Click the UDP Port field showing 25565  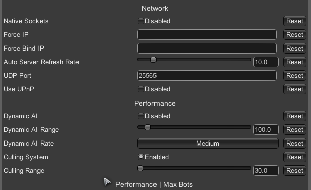point(207,76)
